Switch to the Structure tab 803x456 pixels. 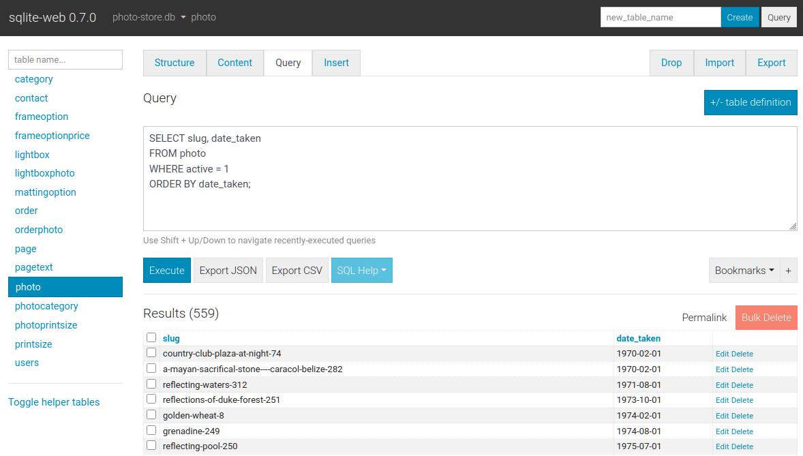(175, 63)
